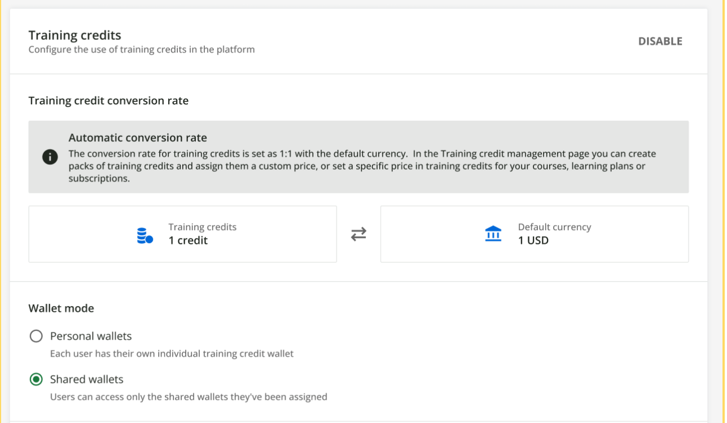
Task: Click the "Automatic conversion rate" notice heading
Action: (x=138, y=138)
